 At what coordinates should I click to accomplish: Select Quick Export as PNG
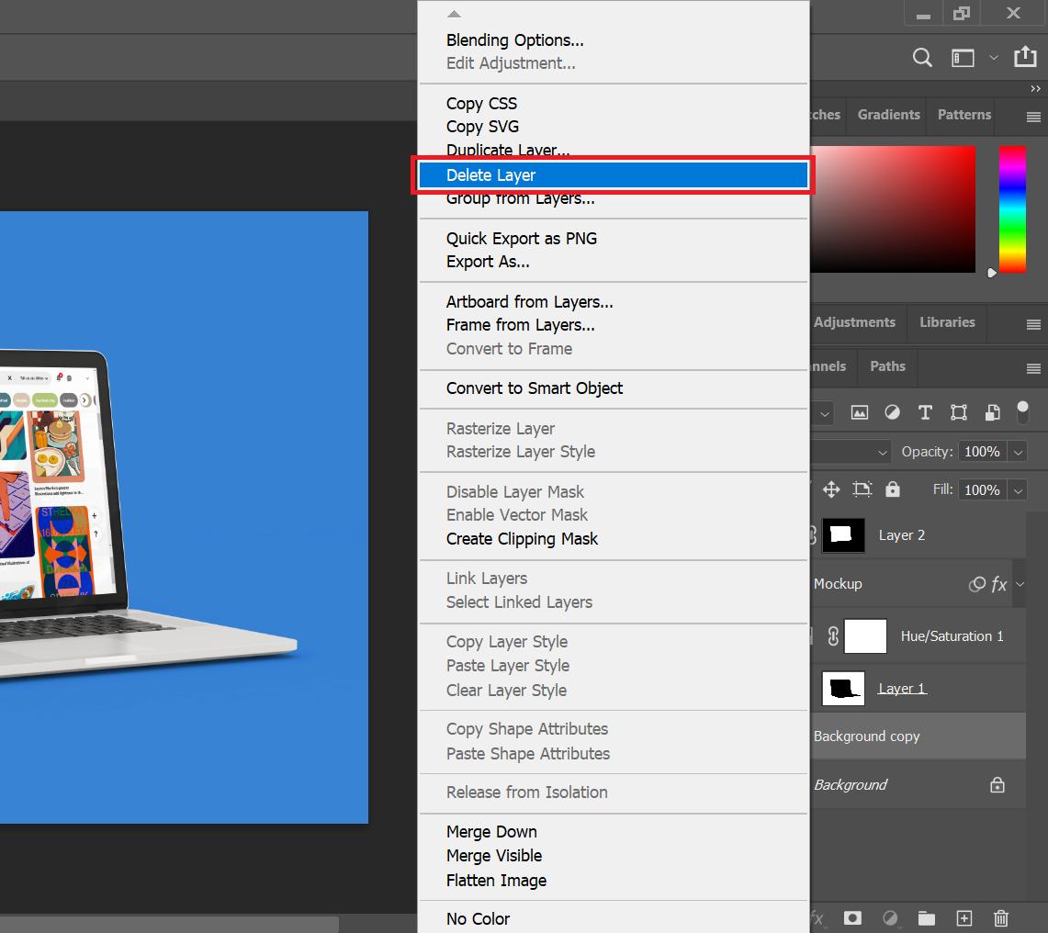pos(522,238)
